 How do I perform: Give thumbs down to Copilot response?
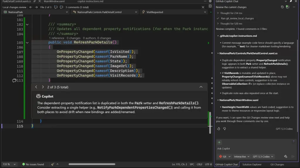pyautogui.click(x=224, y=129)
